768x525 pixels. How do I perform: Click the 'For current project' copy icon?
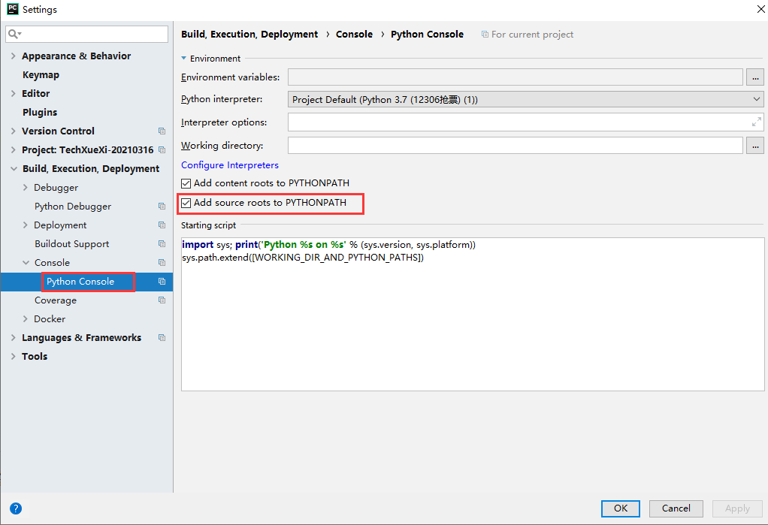(x=485, y=35)
